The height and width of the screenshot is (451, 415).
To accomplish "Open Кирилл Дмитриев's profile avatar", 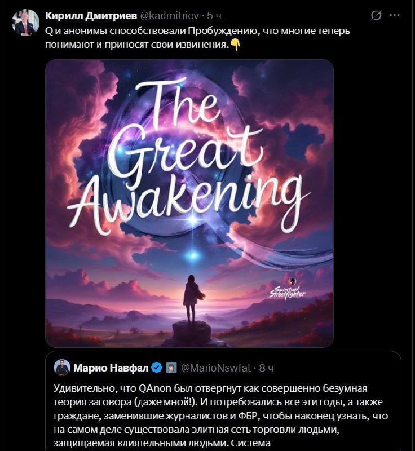I will click(x=25, y=23).
